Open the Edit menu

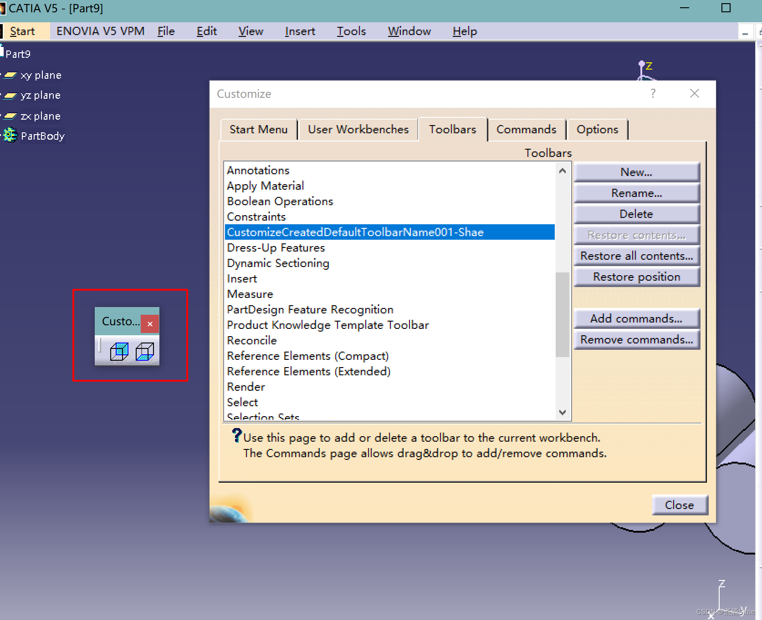click(x=207, y=31)
